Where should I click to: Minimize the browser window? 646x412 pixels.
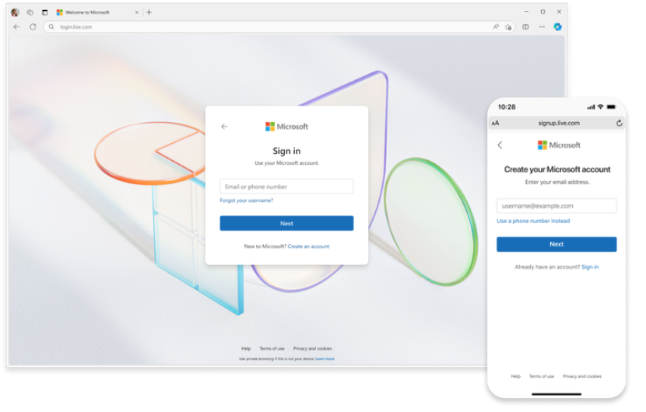526,12
